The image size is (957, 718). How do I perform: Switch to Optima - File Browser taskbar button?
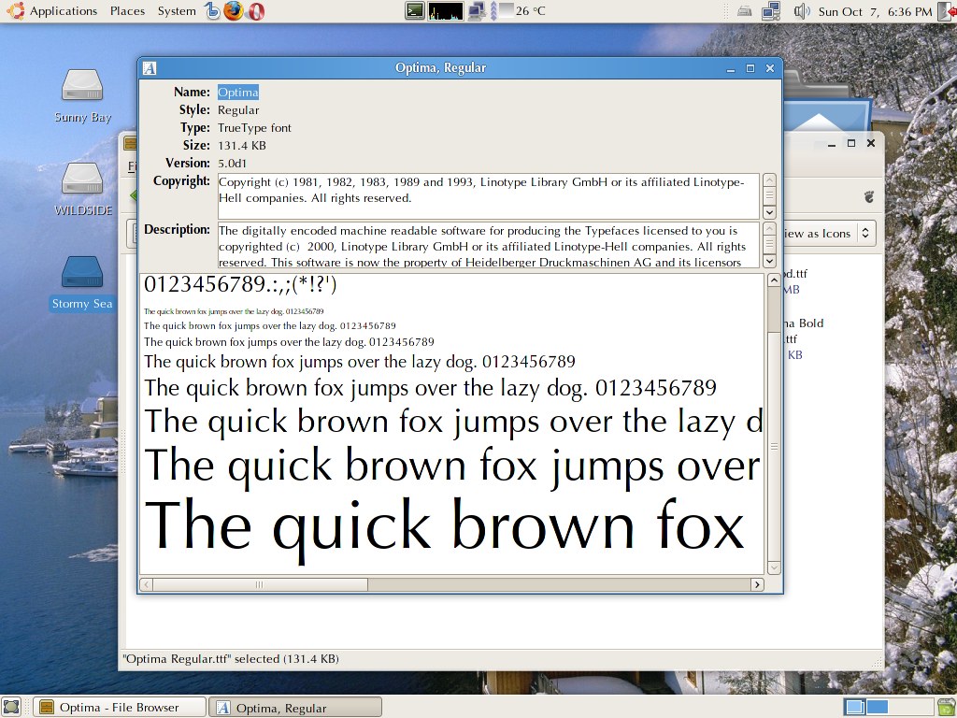(x=120, y=707)
